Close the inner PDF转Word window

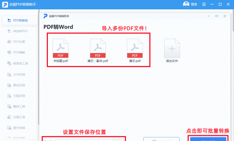click(225, 16)
